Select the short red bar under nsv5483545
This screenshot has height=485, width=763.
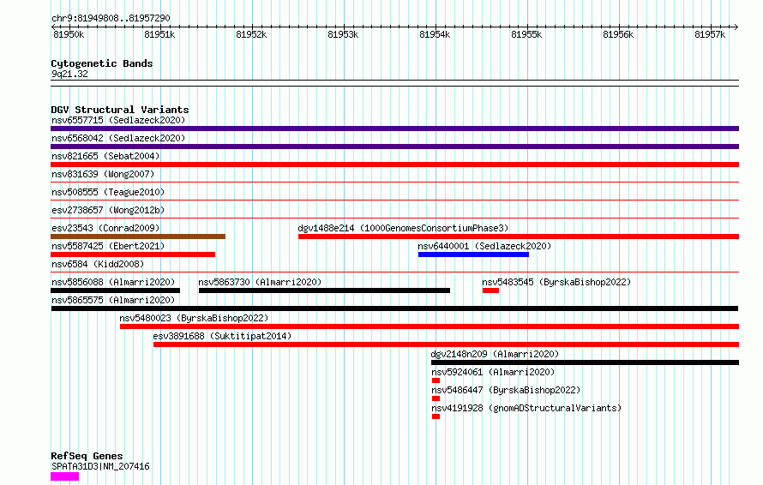(490, 290)
